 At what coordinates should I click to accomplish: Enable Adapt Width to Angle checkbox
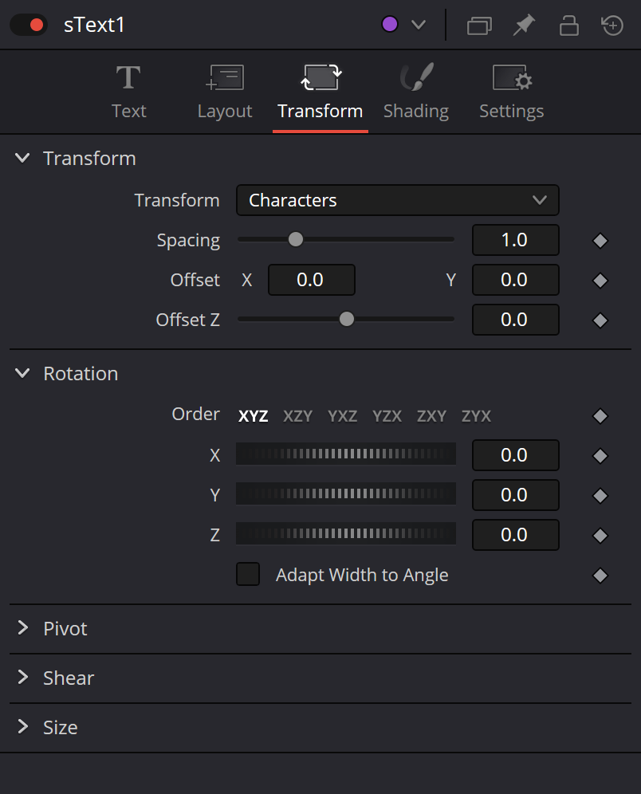point(248,574)
